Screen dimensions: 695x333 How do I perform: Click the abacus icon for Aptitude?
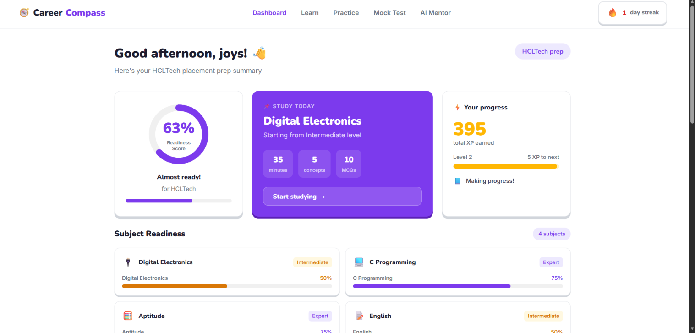tap(128, 316)
